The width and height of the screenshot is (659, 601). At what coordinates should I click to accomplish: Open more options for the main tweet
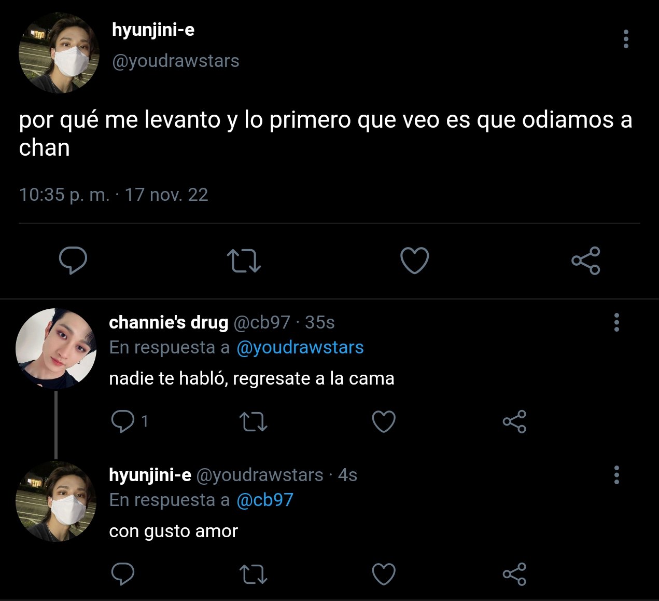626,39
